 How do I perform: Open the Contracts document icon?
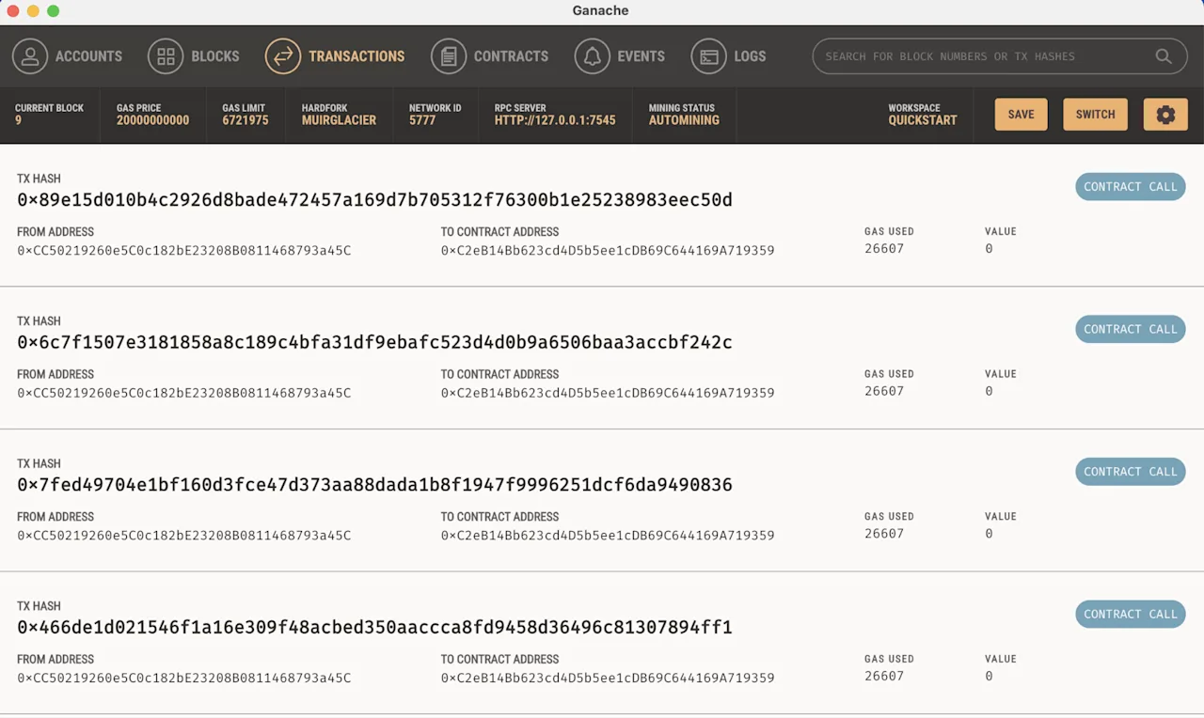tap(449, 56)
